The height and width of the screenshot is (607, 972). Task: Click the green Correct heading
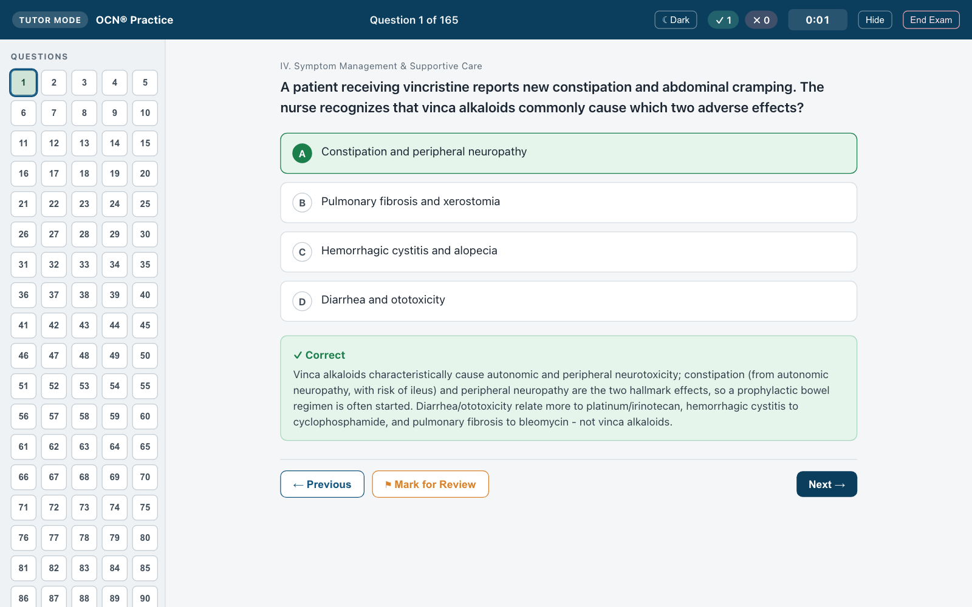(319, 355)
